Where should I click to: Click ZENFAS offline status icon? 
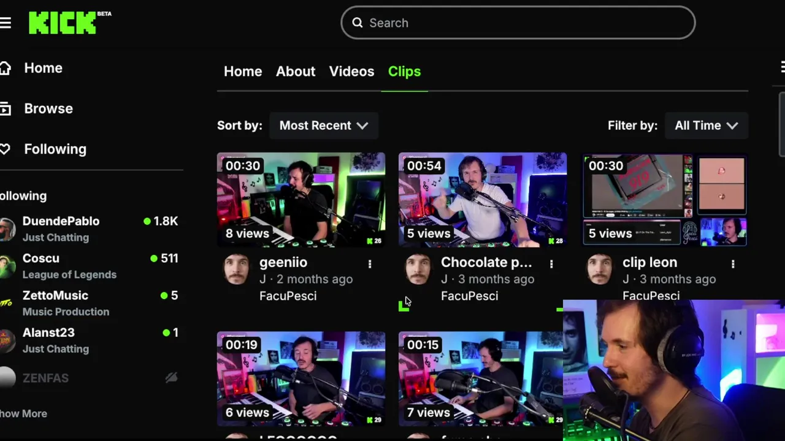171,378
